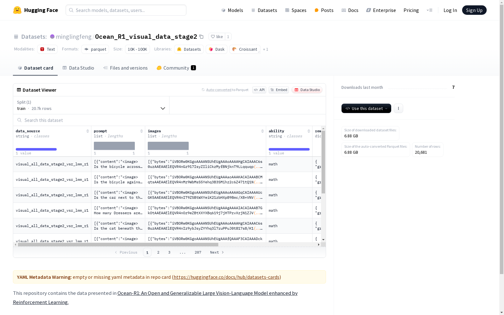Open Enterprise in the top navigation
504x315 pixels.
pyautogui.click(x=381, y=10)
